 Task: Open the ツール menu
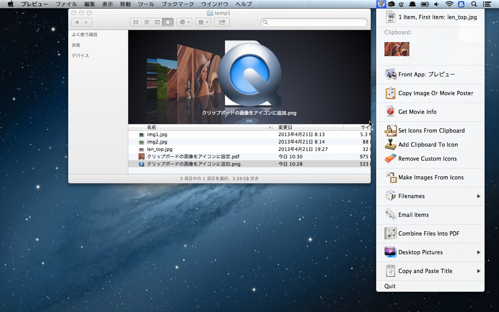(146, 4)
